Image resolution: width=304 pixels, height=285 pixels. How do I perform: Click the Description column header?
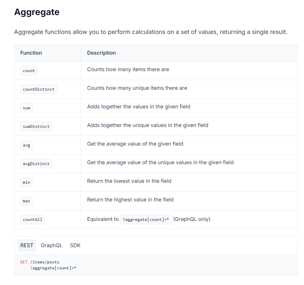pyautogui.click(x=101, y=53)
